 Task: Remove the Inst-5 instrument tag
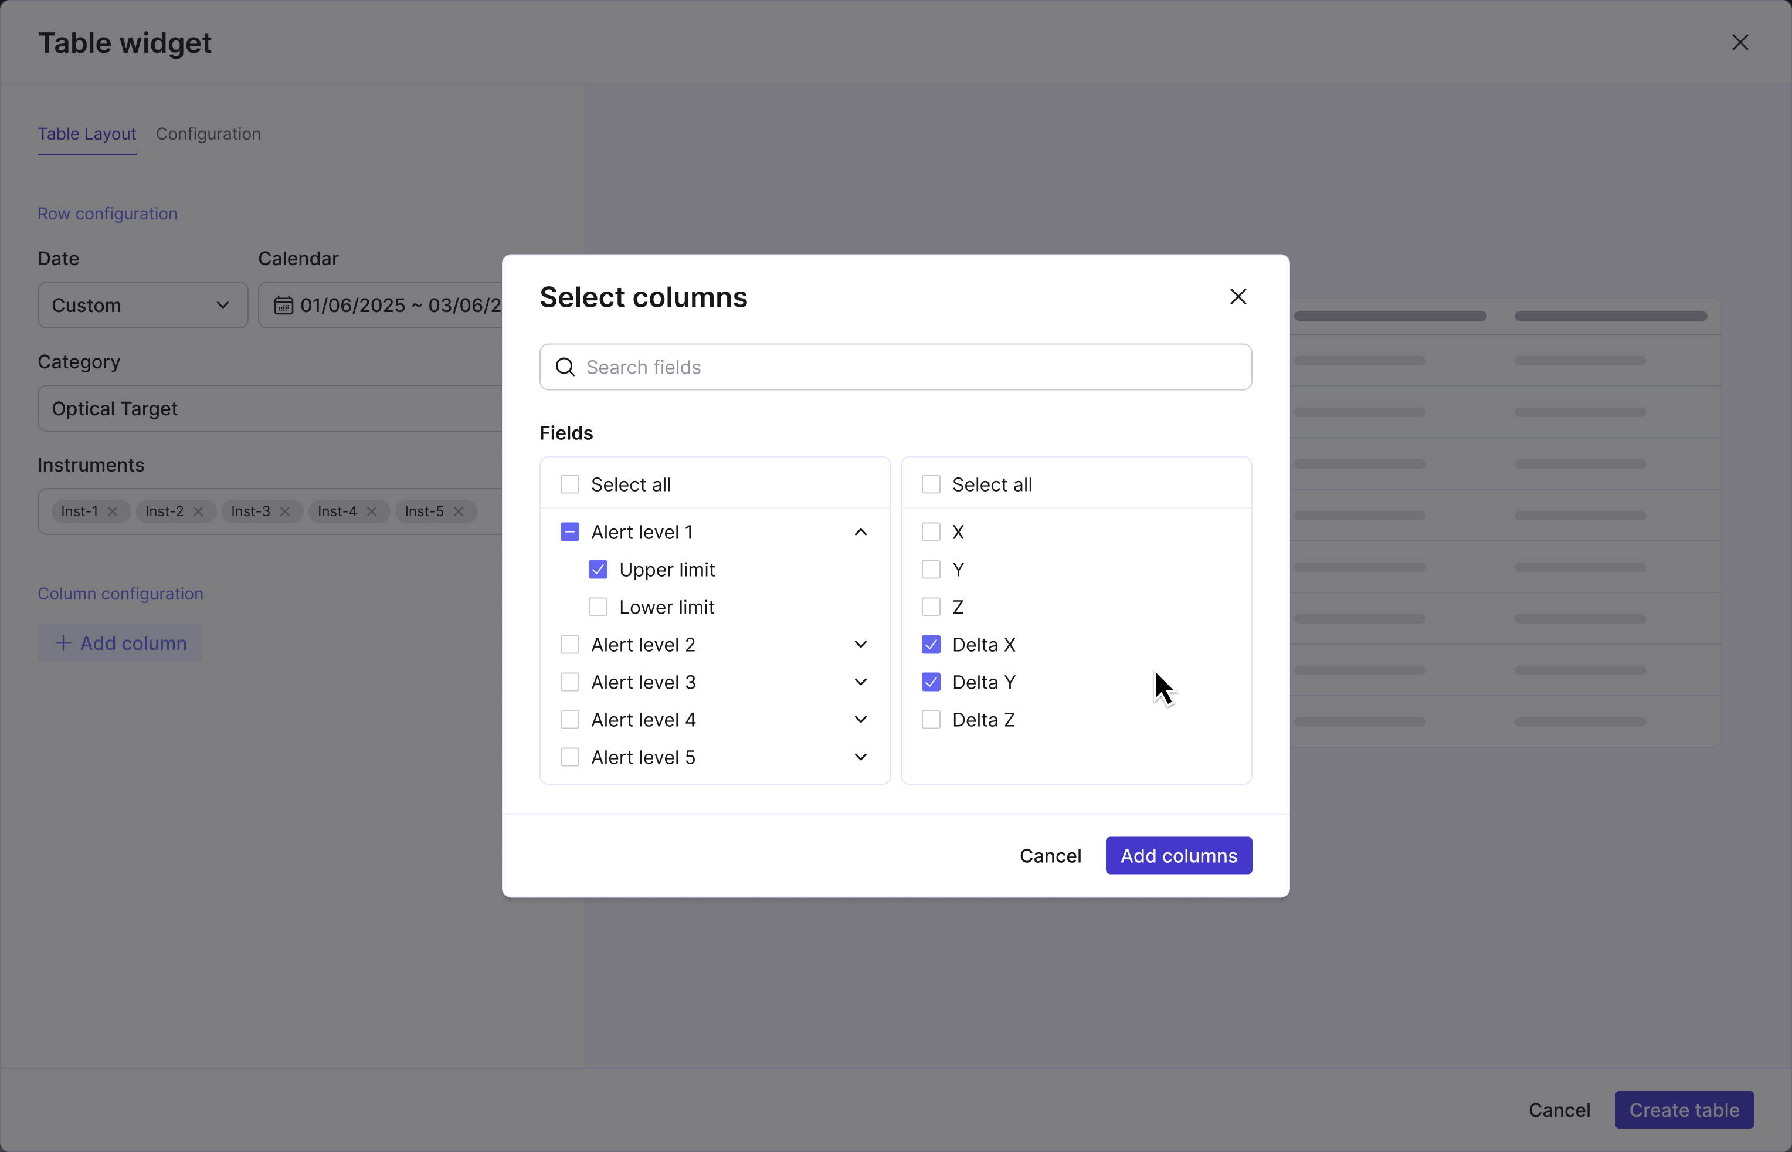click(459, 511)
